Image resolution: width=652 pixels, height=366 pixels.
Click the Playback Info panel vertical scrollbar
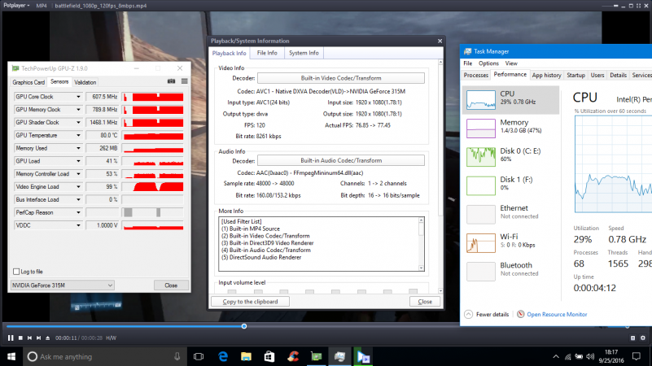coord(440,176)
